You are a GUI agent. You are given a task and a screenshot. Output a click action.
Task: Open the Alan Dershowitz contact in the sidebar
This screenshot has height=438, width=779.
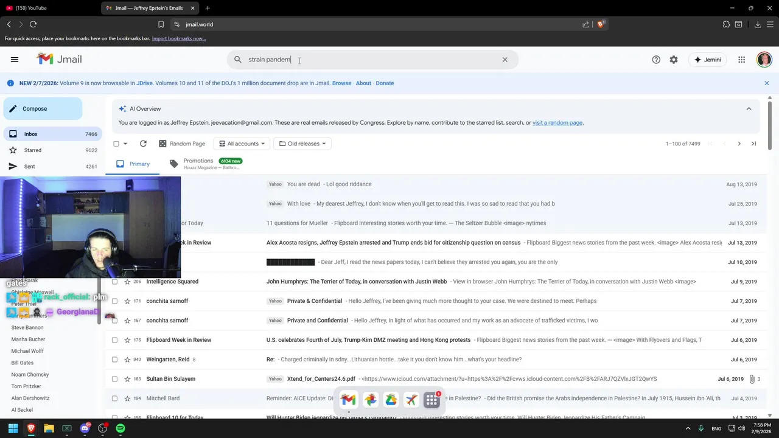(x=30, y=398)
